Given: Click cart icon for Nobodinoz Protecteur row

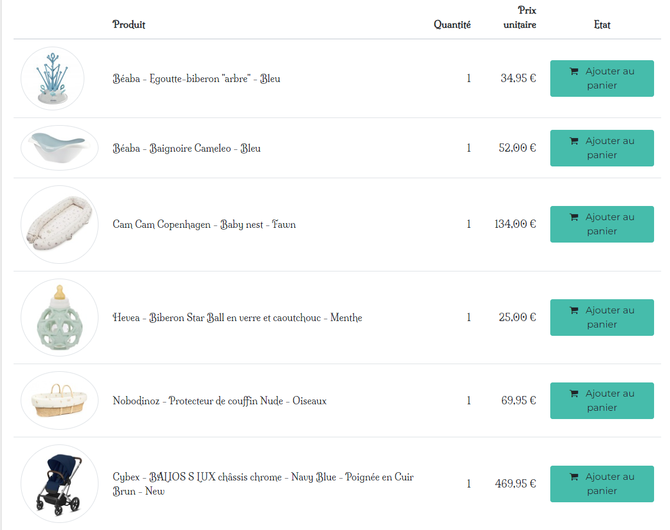Looking at the screenshot, I should point(574,394).
